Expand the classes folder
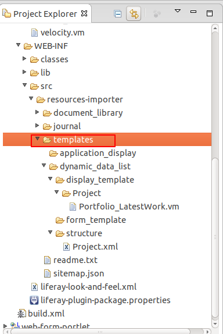This screenshot has height=334, width=223. pyautogui.click(x=24, y=59)
